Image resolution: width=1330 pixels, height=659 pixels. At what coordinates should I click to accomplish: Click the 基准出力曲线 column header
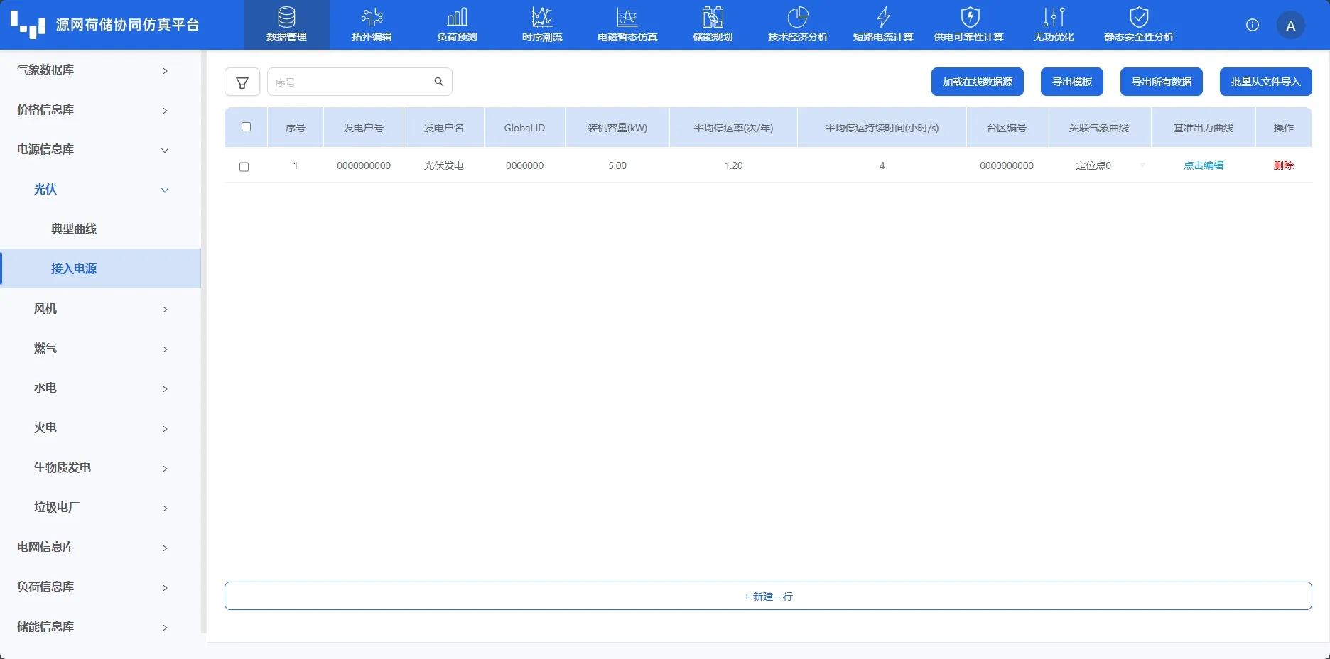(x=1204, y=128)
